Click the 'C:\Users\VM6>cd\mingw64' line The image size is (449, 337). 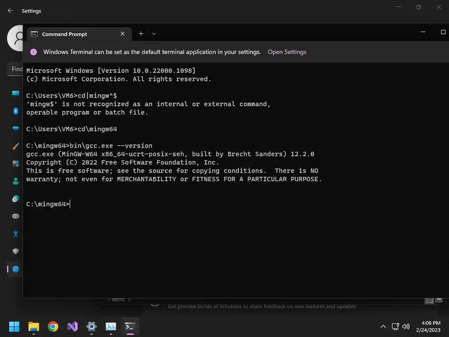coord(71,129)
